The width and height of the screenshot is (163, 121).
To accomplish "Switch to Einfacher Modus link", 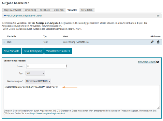I will [147, 62].
